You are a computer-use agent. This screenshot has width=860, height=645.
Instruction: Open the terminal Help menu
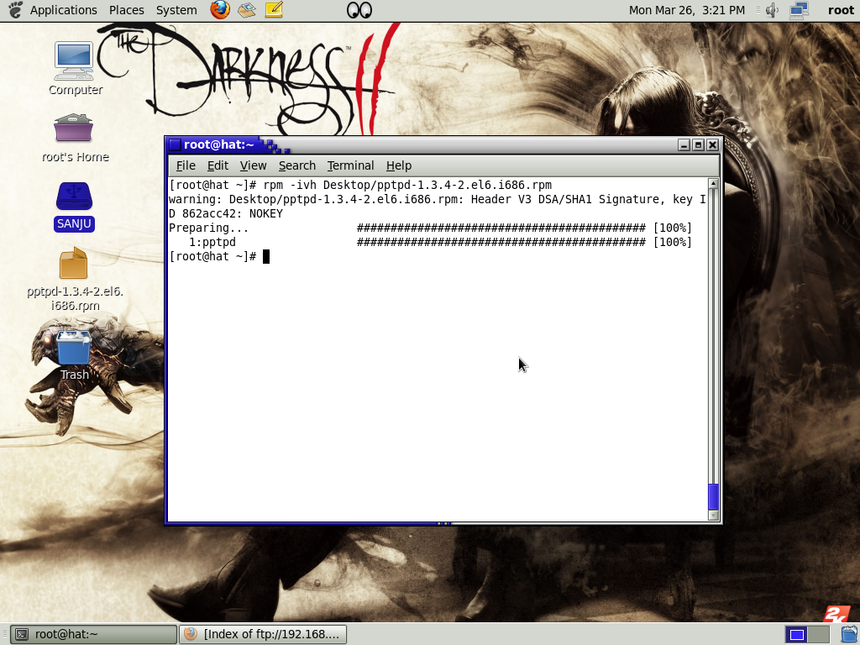click(399, 165)
